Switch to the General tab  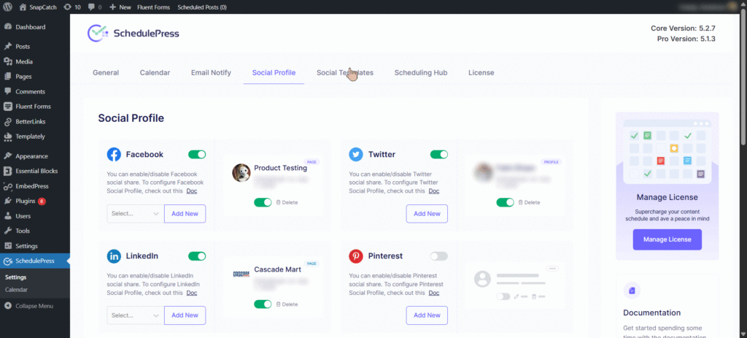point(106,73)
